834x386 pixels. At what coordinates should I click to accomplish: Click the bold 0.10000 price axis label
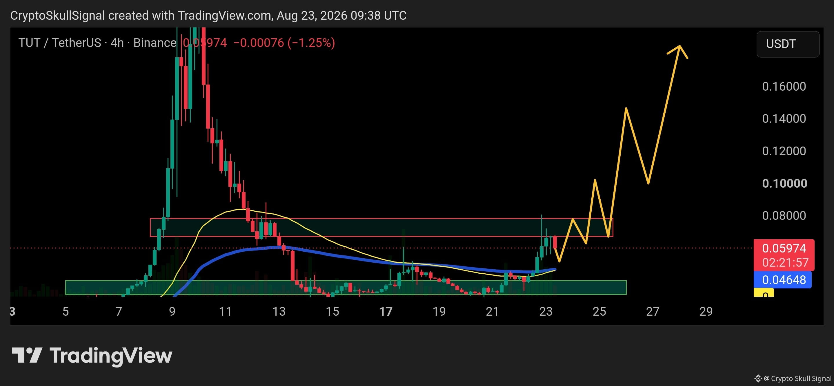(x=784, y=183)
